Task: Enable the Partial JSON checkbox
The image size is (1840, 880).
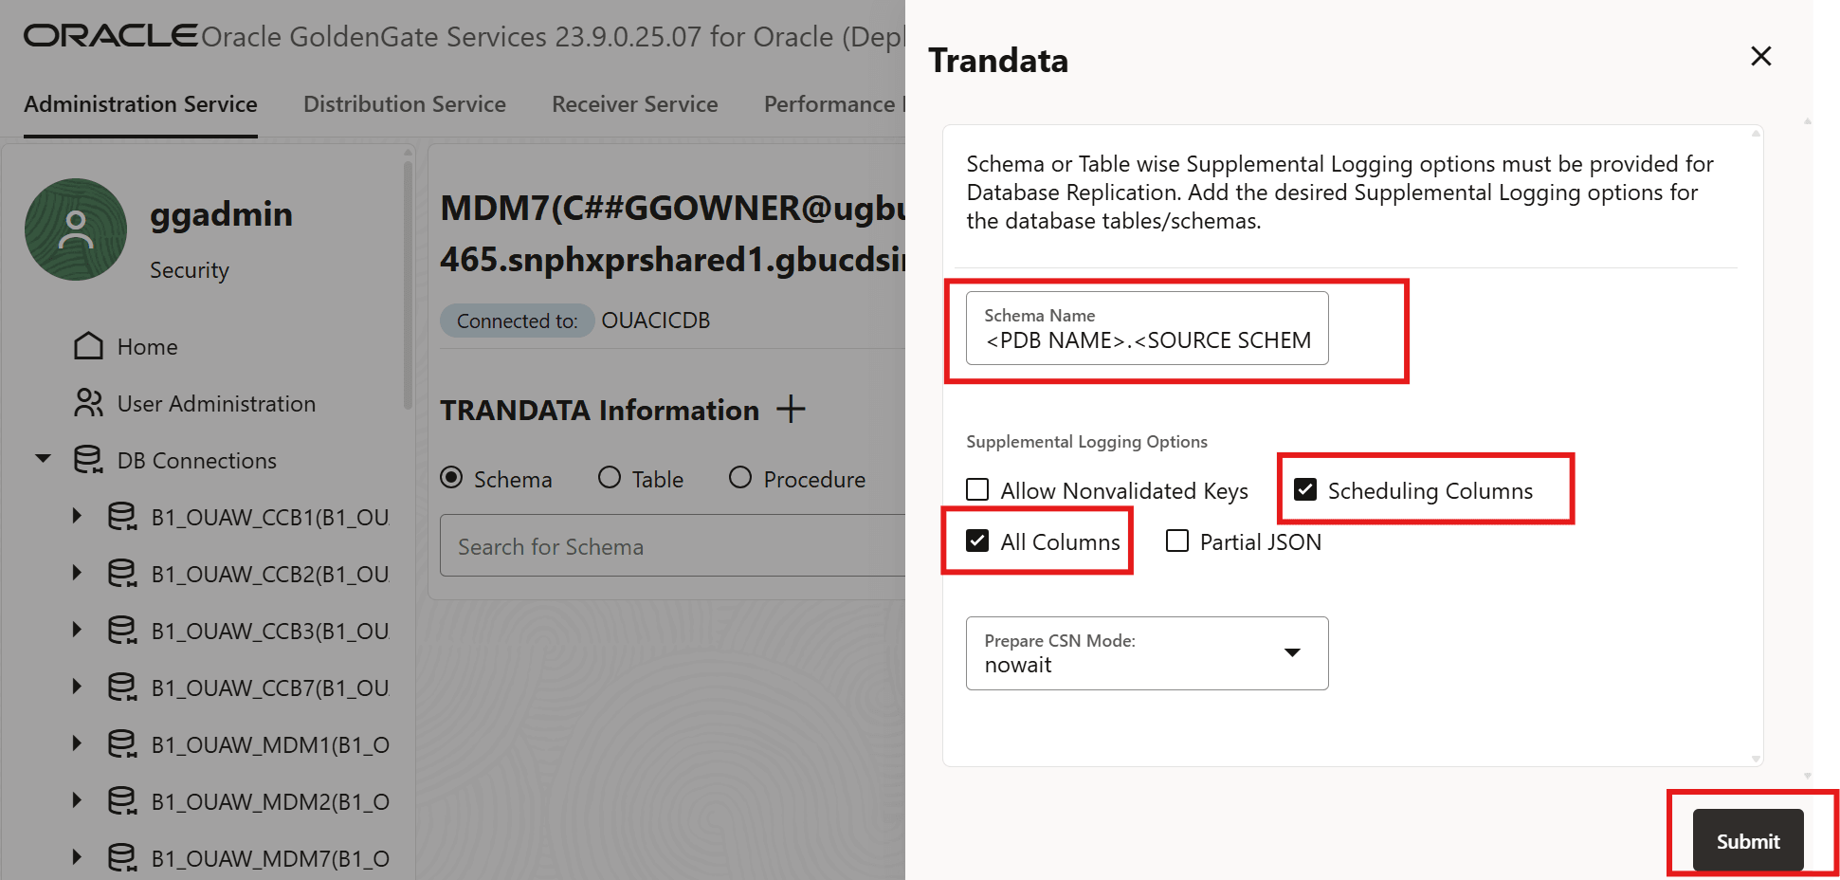Action: [1176, 541]
